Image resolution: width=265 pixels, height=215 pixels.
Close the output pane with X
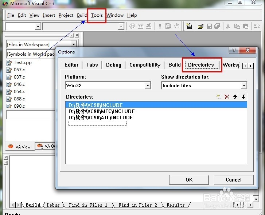click(x=6, y=157)
